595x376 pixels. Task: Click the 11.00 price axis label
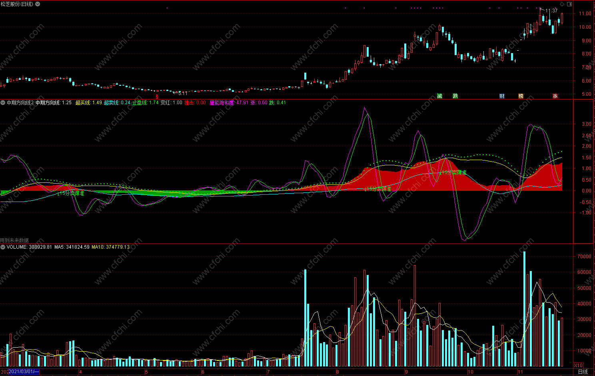(x=585, y=14)
